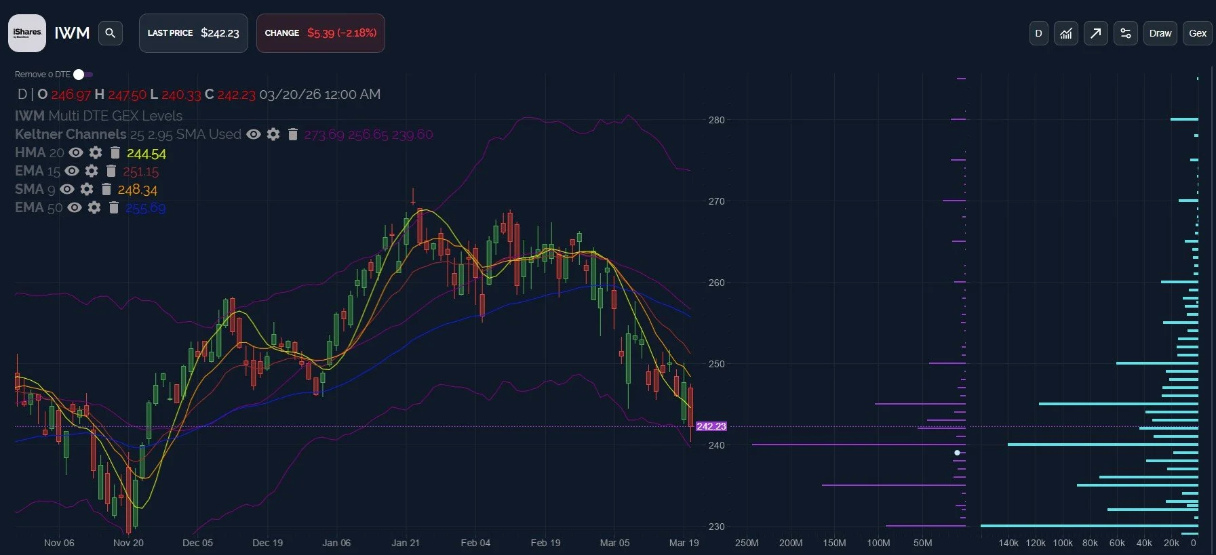Click the Gex button
This screenshot has height=555, width=1216.
pyautogui.click(x=1198, y=33)
